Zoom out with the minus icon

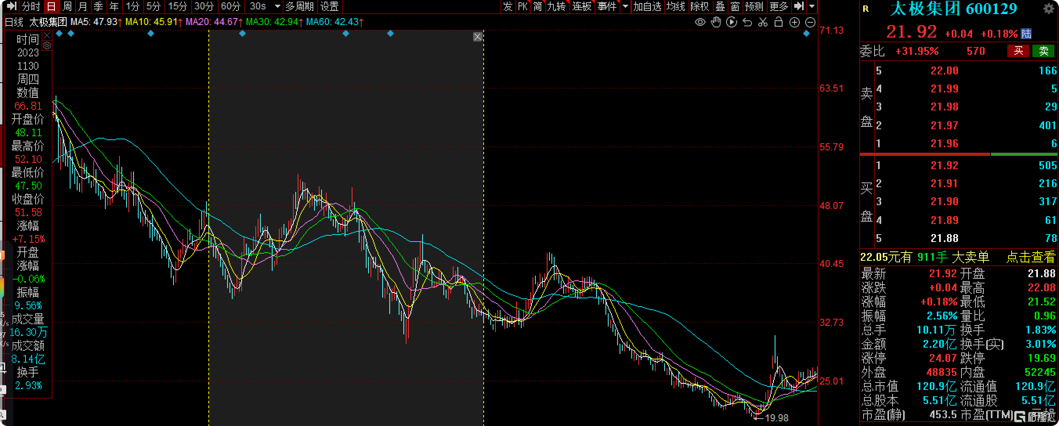(x=810, y=22)
